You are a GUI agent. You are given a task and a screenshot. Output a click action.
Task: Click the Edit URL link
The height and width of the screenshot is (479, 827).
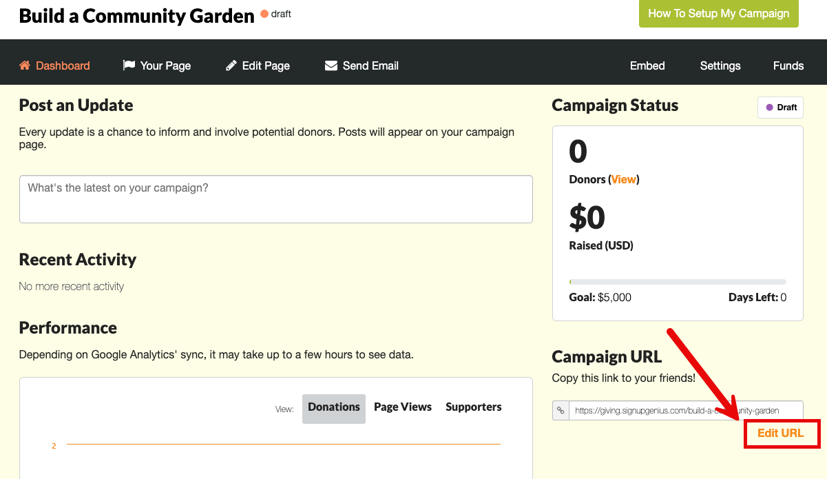coord(780,433)
